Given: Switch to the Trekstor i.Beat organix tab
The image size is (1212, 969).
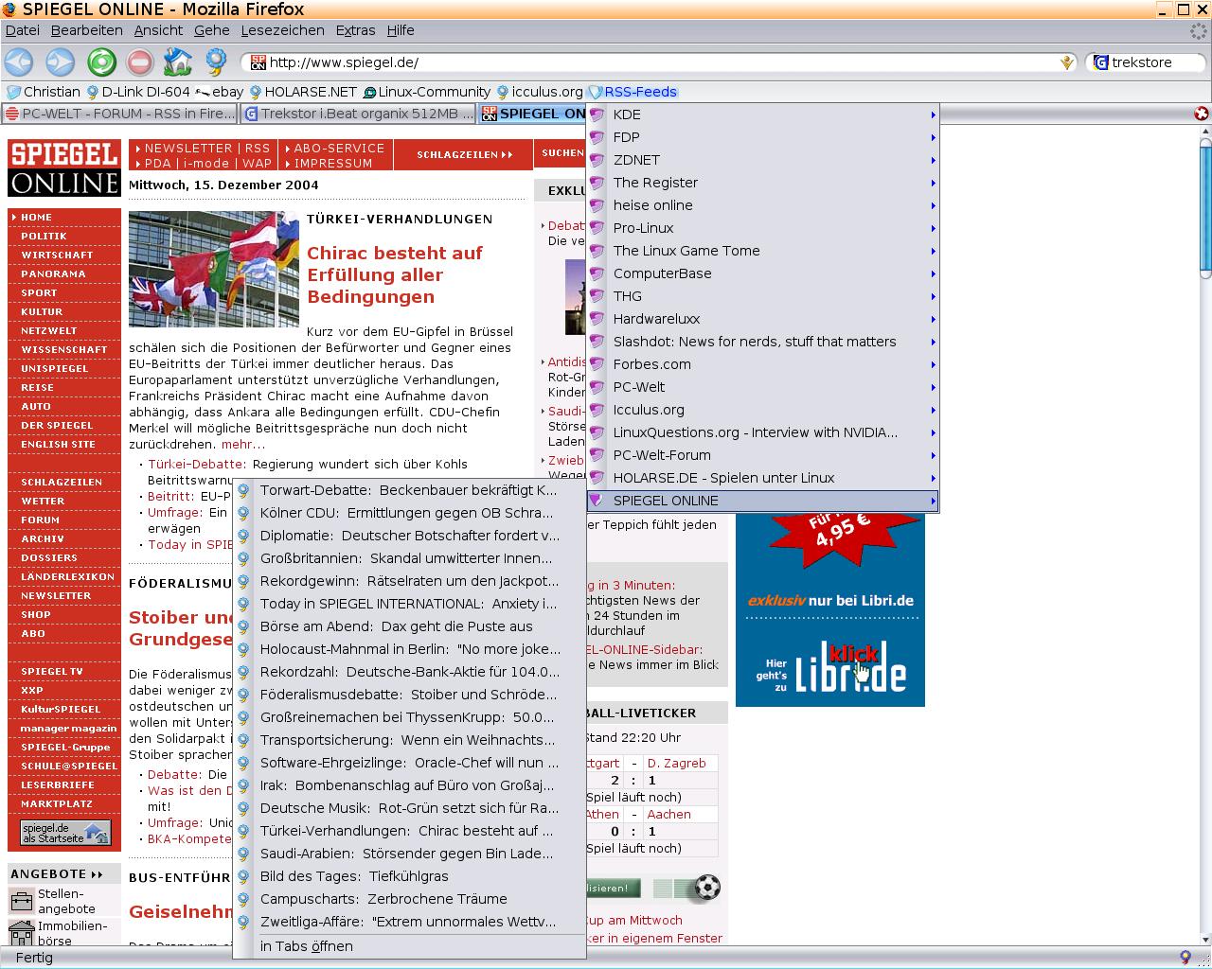Looking at the screenshot, I should (357, 114).
